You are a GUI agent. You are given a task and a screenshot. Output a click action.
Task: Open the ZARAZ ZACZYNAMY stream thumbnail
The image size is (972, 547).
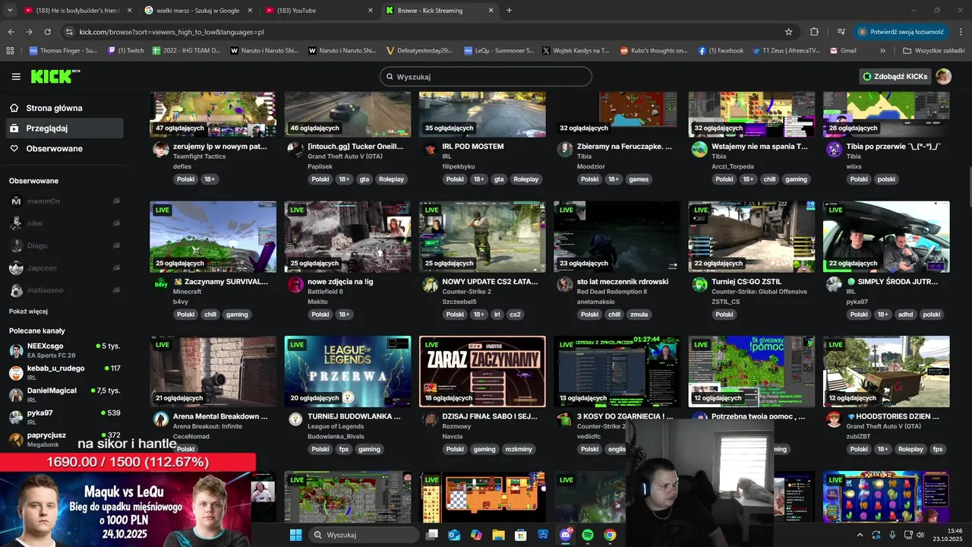[x=482, y=372]
